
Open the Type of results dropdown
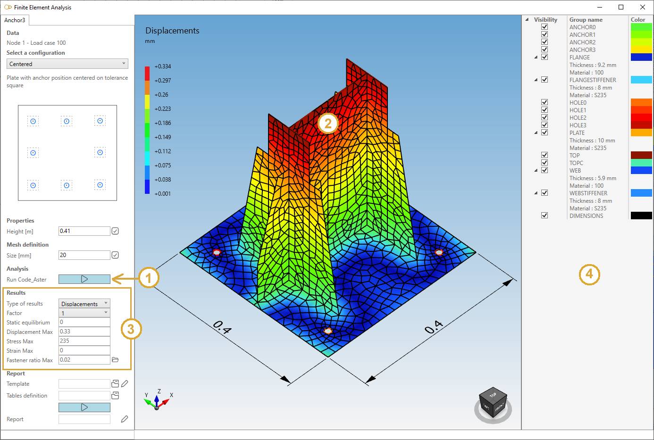[84, 303]
